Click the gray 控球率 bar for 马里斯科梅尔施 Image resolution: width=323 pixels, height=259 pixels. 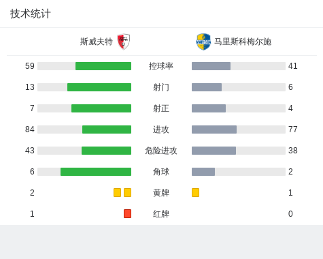click(211, 66)
